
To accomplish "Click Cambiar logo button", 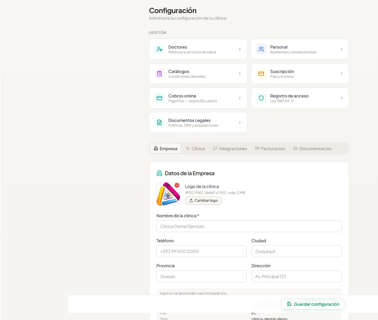I will pyautogui.click(x=203, y=201).
